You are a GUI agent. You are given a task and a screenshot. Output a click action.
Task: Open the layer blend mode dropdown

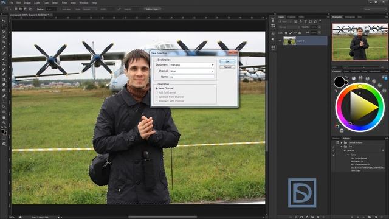[289, 27]
